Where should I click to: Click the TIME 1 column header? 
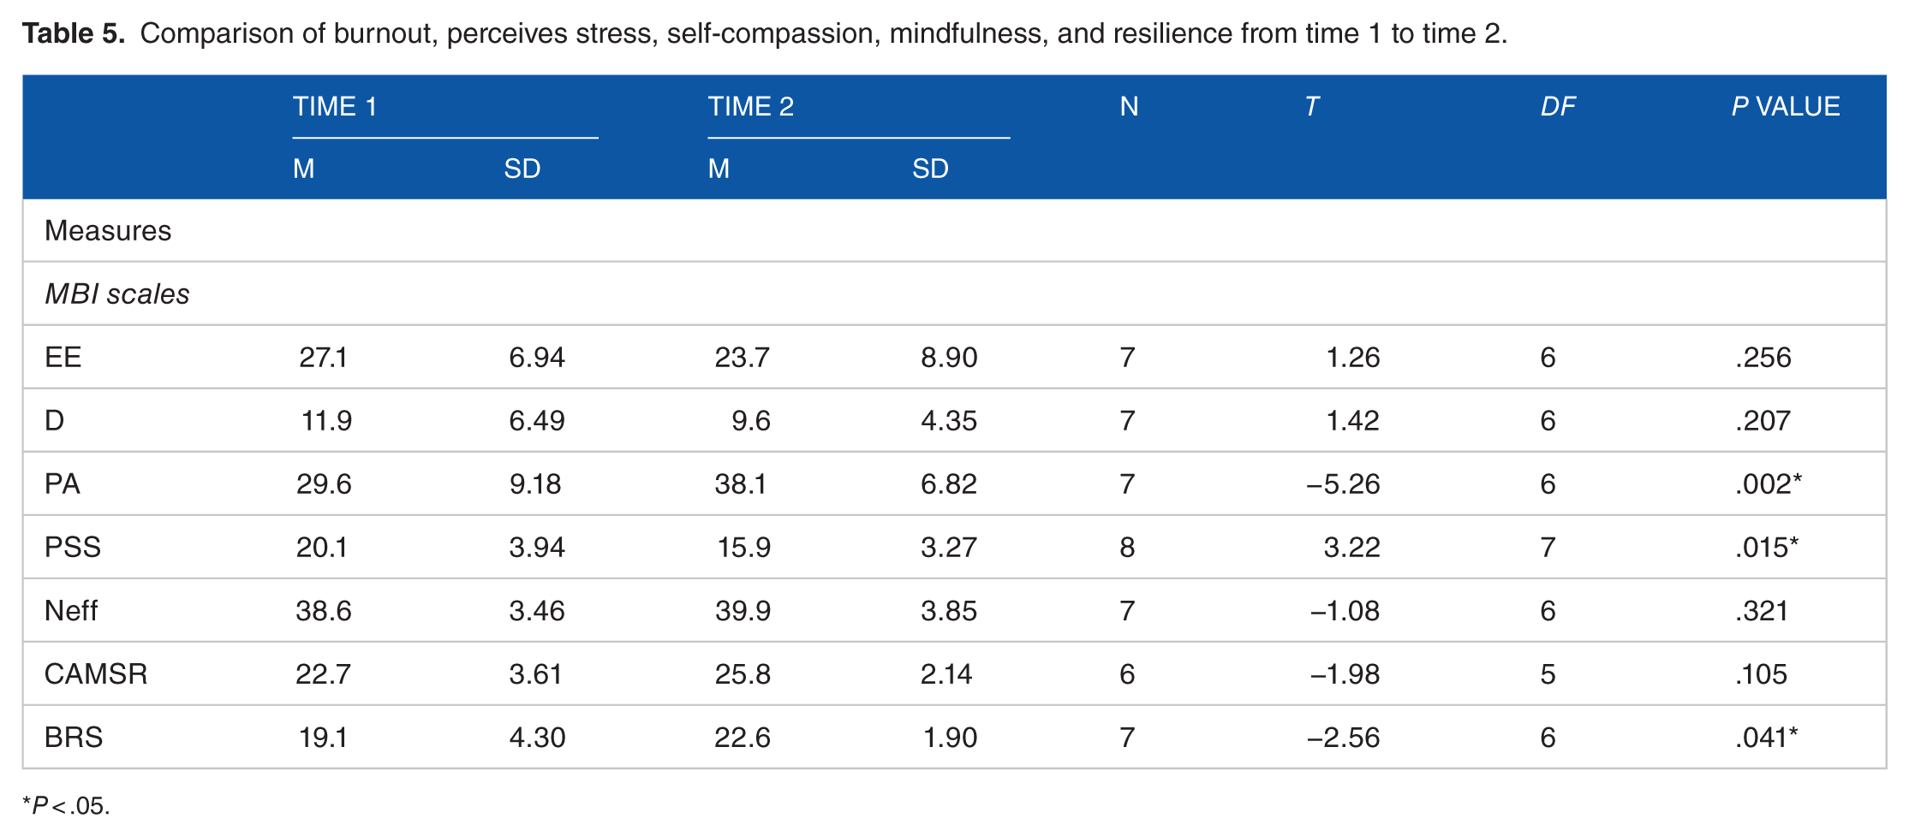coord(335,106)
